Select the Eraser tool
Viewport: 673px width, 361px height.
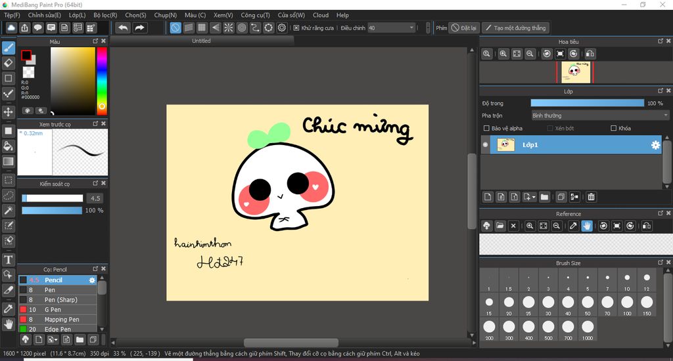[x=8, y=63]
